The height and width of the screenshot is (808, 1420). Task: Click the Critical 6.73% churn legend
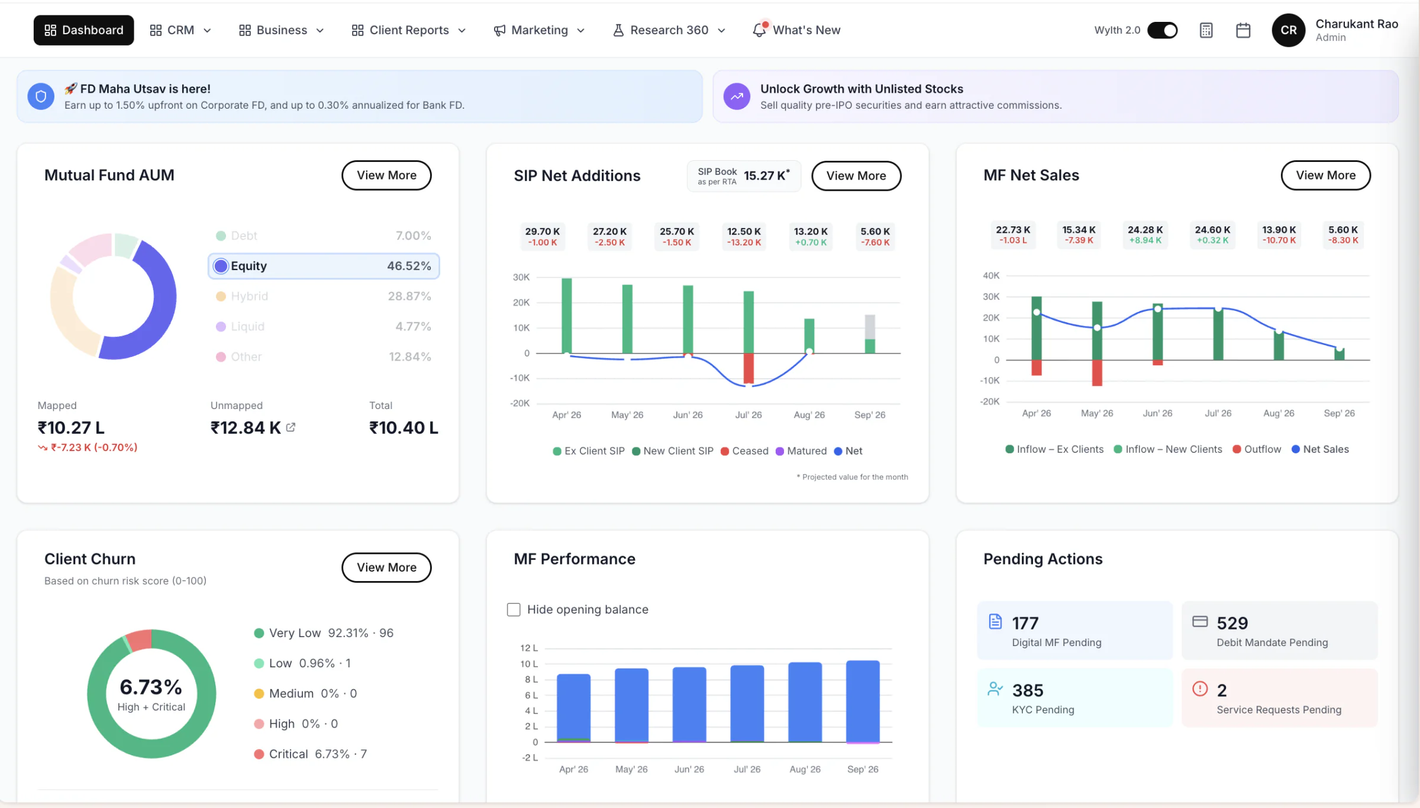click(x=310, y=754)
